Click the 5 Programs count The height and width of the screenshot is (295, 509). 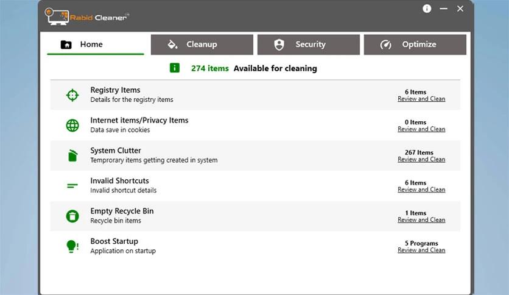click(x=421, y=243)
